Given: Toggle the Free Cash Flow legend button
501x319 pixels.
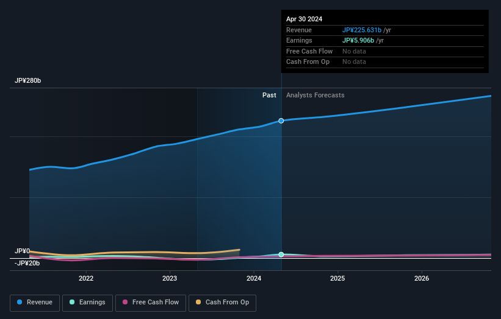Looking at the screenshot, I should click(151, 303).
